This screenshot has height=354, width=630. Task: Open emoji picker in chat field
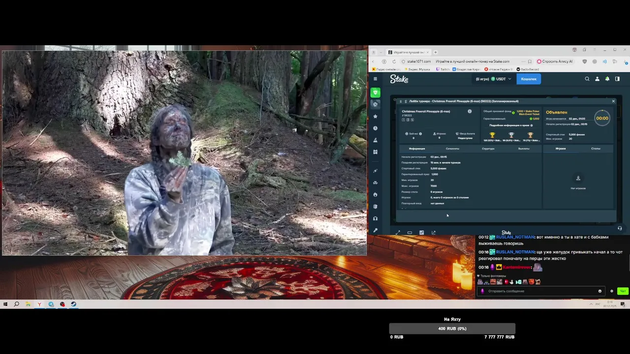pyautogui.click(x=599, y=291)
